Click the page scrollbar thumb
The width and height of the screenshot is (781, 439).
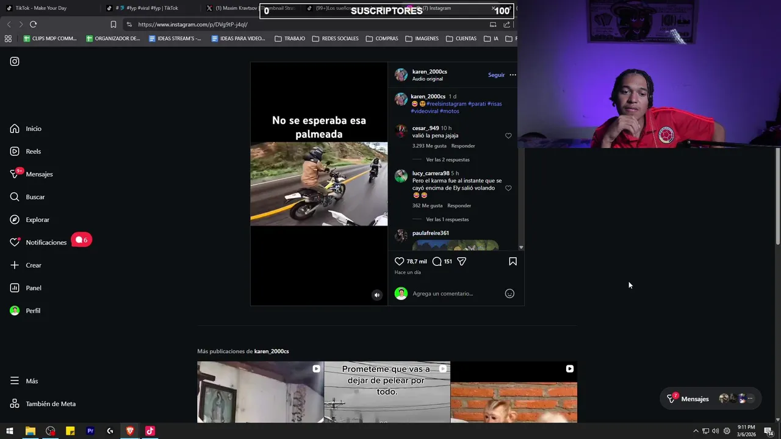click(x=778, y=197)
